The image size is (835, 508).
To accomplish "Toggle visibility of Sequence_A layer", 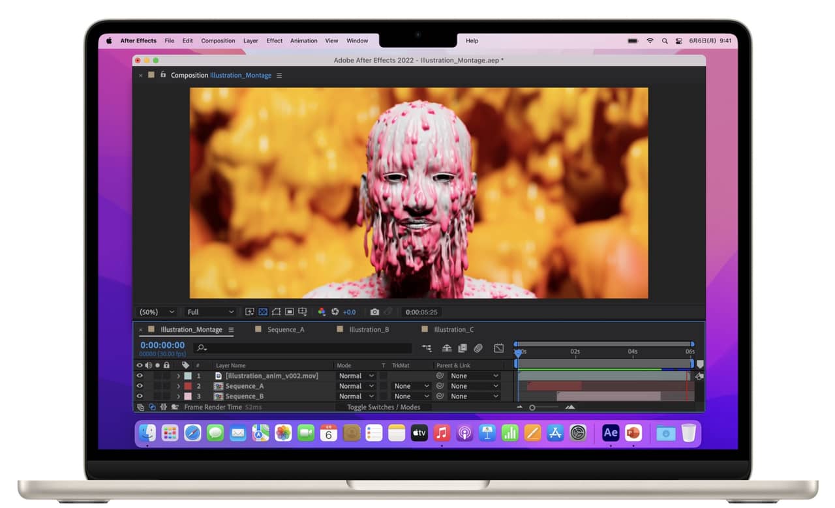I will click(x=140, y=386).
